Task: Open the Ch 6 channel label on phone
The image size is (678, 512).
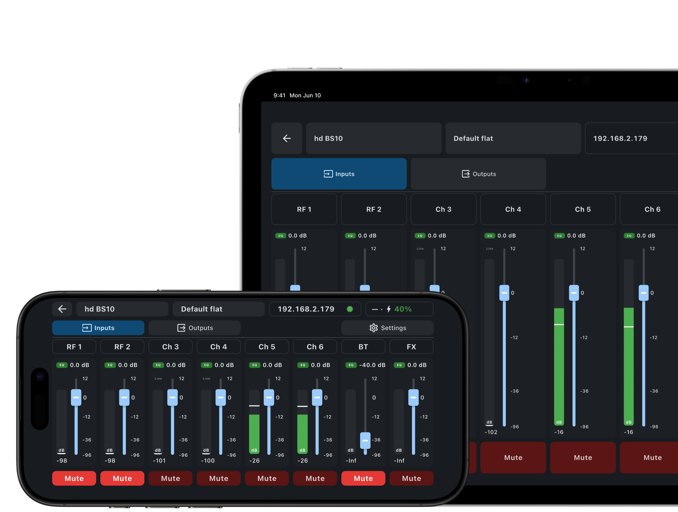Action: 315,347
